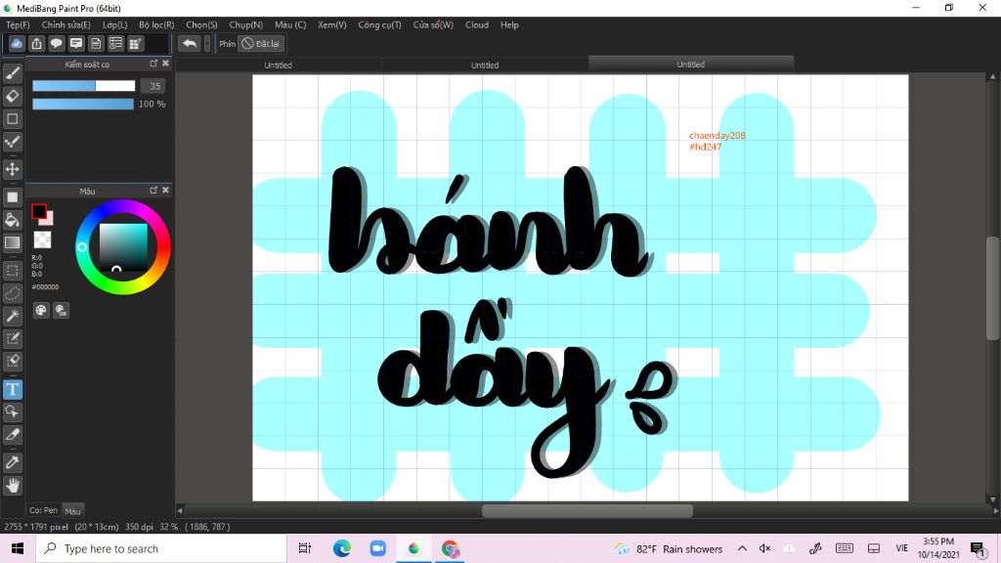Click the background color swatch

tap(49, 220)
